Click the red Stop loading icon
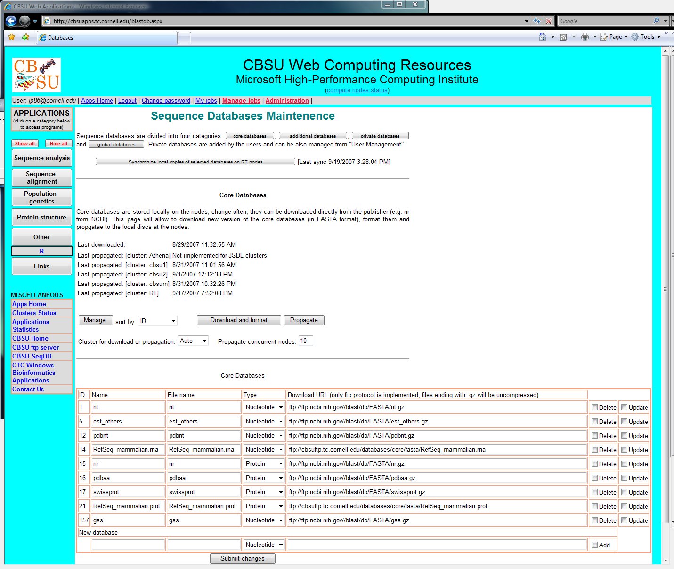This screenshot has width=674, height=569. 548,21
